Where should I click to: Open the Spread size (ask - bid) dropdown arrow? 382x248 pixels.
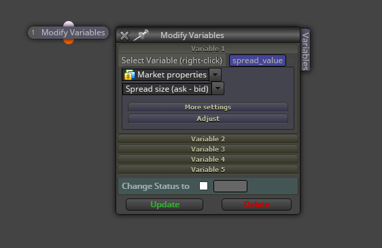point(218,89)
